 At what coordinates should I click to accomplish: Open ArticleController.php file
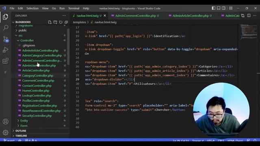point(36,71)
